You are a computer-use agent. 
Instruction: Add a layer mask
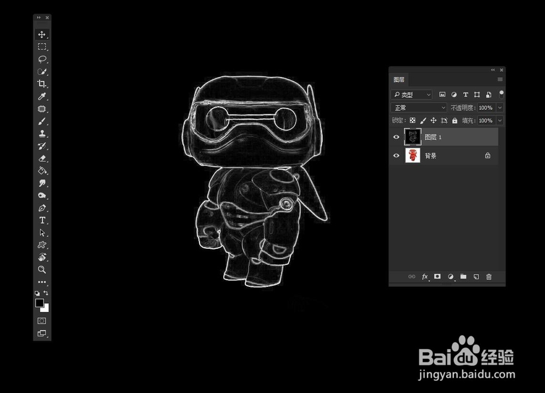(x=437, y=277)
